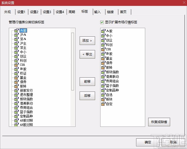Click the icon beside 沪A in left tree

[x=17, y=35]
